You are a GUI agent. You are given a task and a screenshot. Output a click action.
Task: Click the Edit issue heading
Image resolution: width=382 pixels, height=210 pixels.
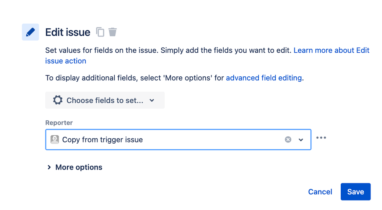tap(68, 32)
